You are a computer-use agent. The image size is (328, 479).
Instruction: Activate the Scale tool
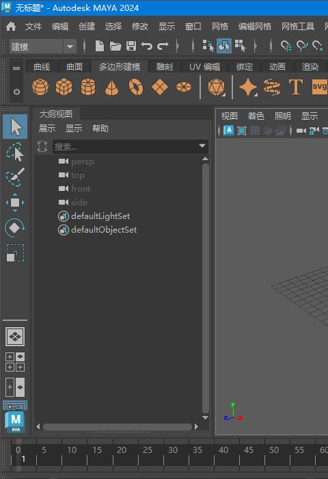click(x=15, y=253)
